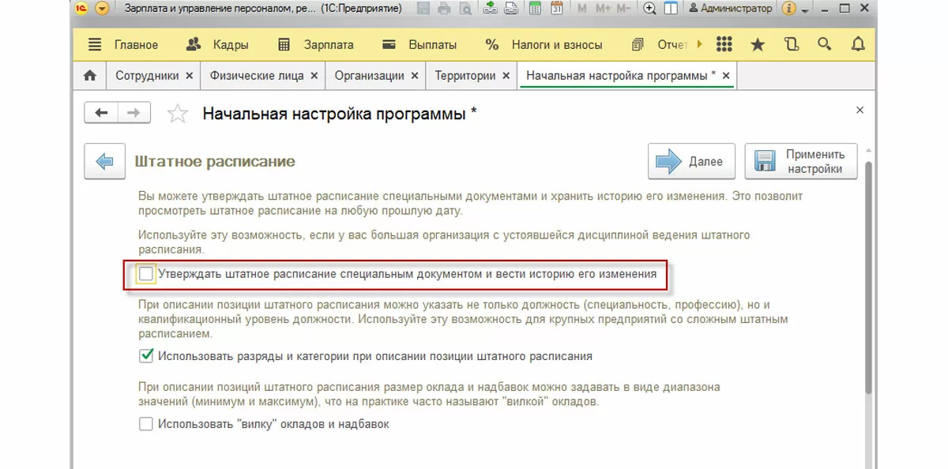This screenshot has height=469, width=948.
Task: Add the form to favorites with star outline
Action: (x=178, y=114)
